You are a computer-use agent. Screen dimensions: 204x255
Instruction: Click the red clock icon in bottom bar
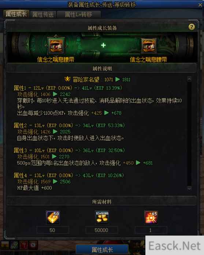coord(33,245)
